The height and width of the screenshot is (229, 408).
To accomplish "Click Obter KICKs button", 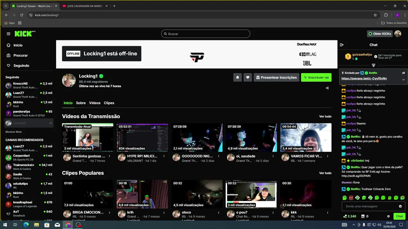I will click(380, 34).
